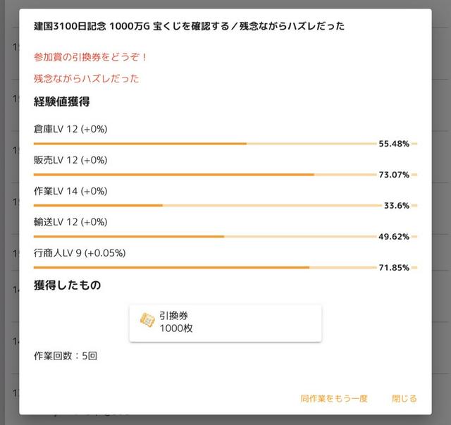Click the 作業回数：5回 text
Image resolution: width=451 pixels, height=425 pixels.
(66, 356)
